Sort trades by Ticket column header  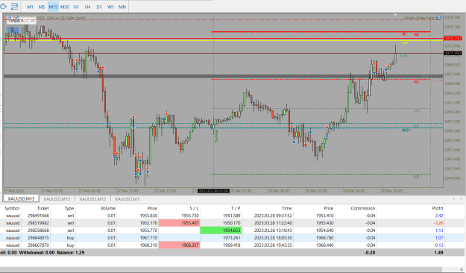42,208
